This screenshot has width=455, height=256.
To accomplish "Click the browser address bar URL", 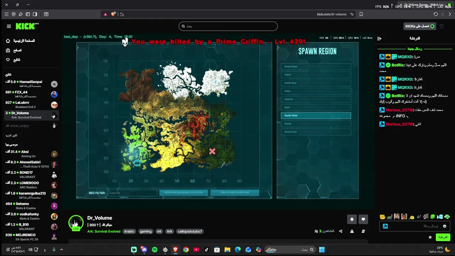I will (x=332, y=14).
